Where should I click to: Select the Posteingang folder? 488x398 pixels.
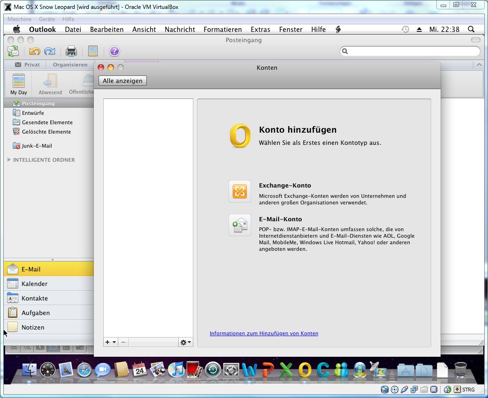(49, 104)
